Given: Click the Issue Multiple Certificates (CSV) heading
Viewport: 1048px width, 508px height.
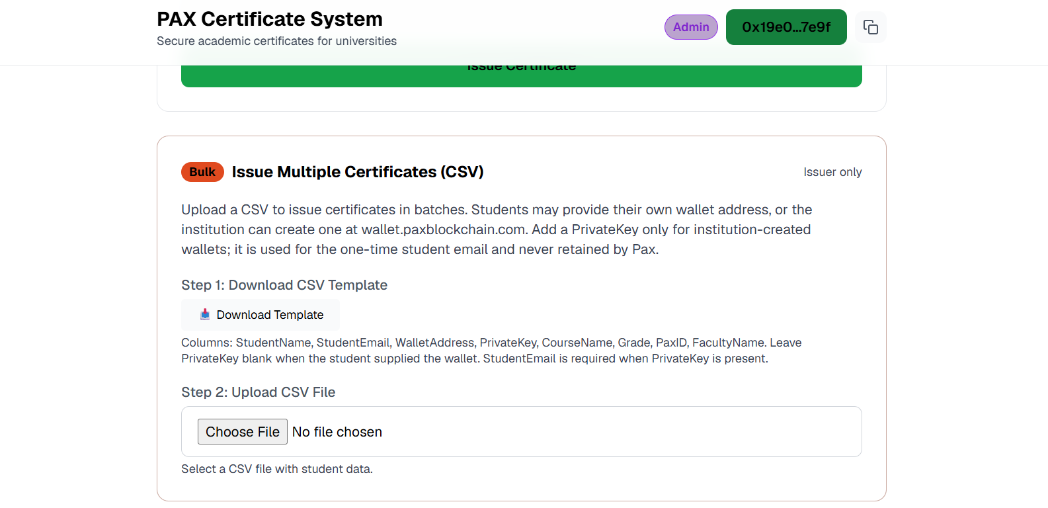Looking at the screenshot, I should pyautogui.click(x=358, y=172).
